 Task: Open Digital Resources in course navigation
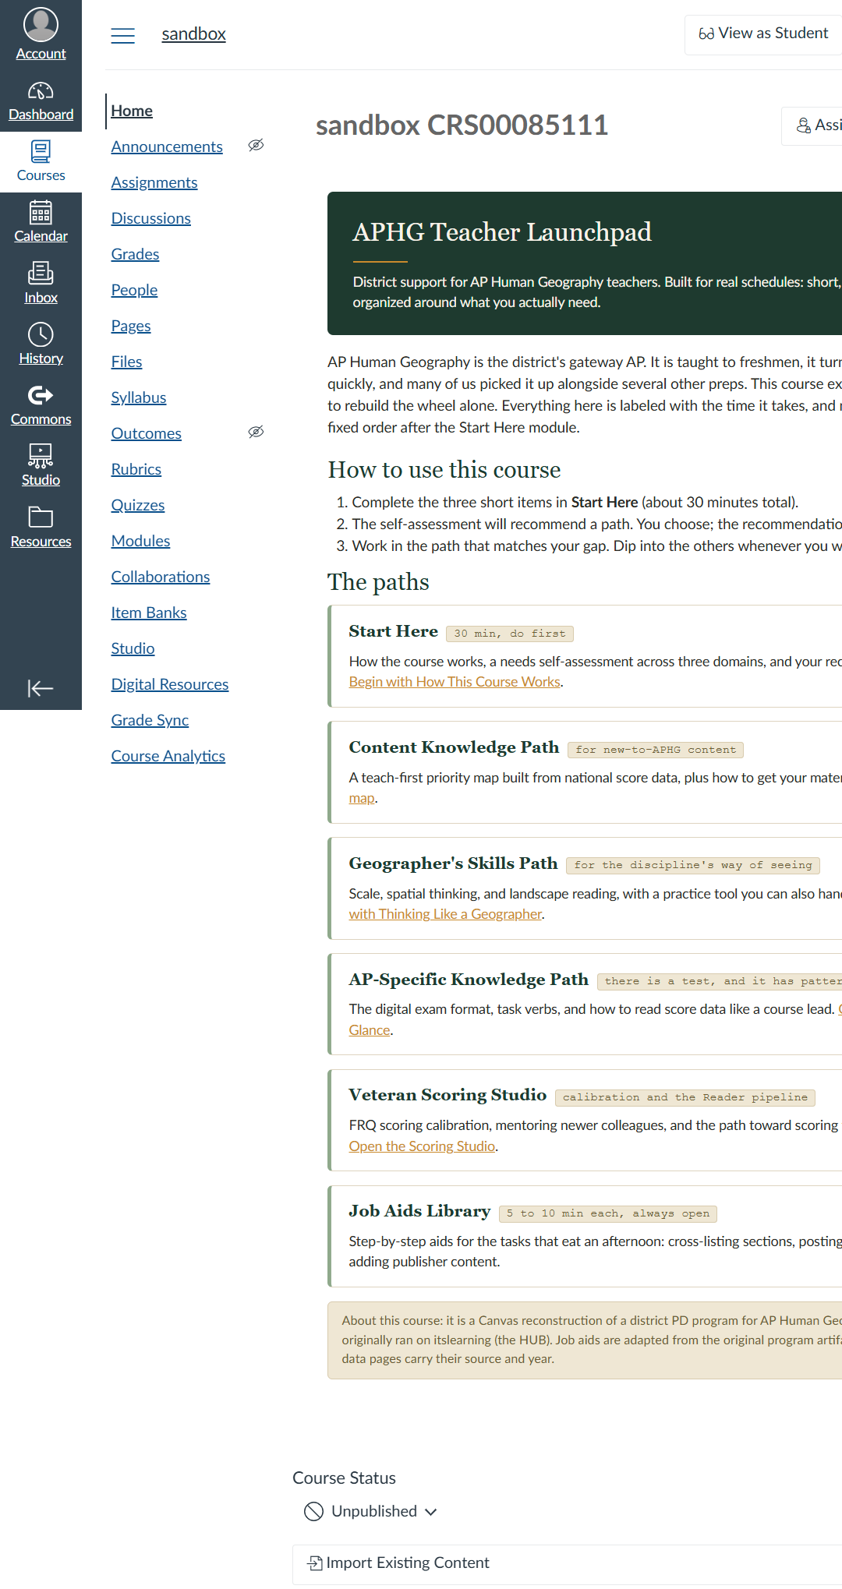click(170, 684)
